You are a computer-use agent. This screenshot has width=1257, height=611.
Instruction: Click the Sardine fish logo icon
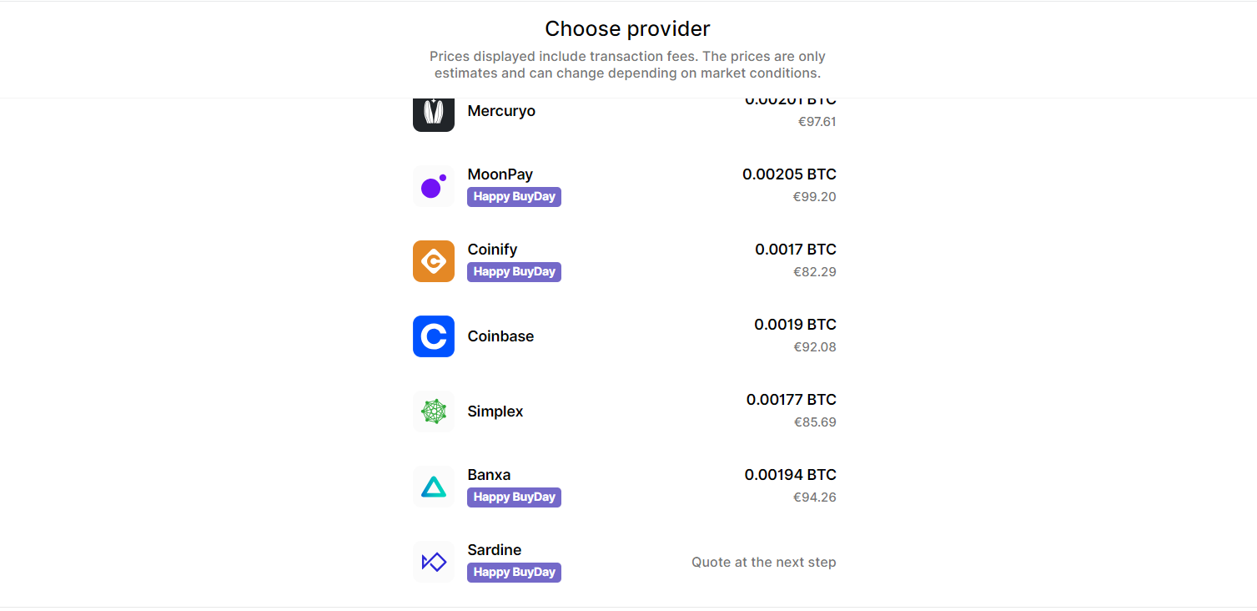click(x=433, y=562)
